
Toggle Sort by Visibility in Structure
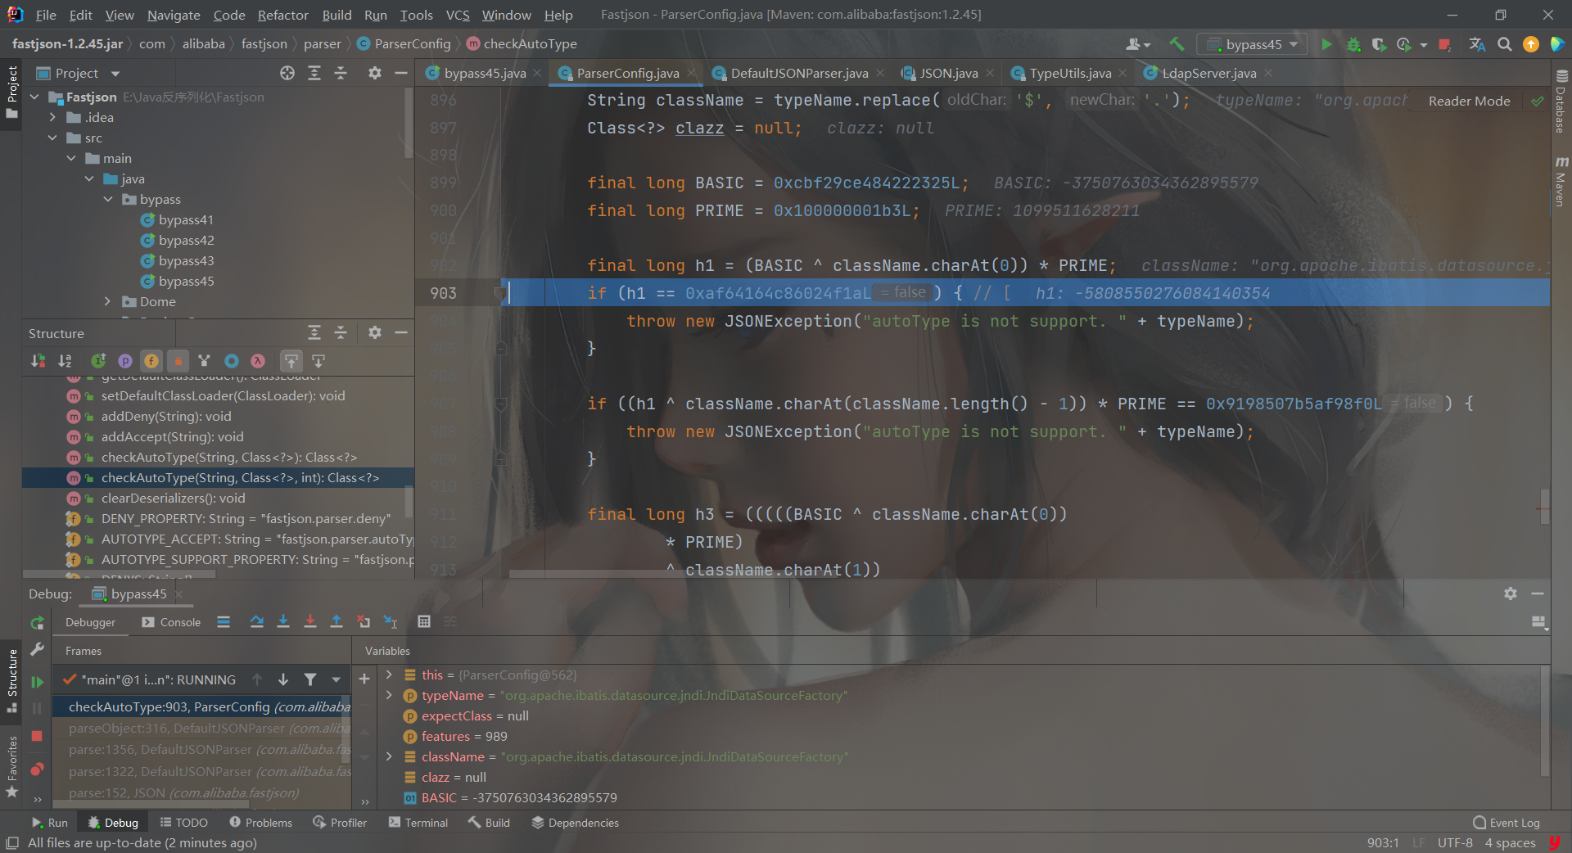coord(38,361)
